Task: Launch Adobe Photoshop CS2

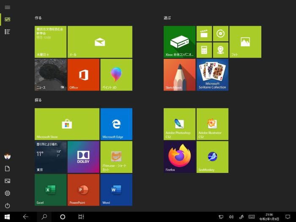Action: click(180, 124)
